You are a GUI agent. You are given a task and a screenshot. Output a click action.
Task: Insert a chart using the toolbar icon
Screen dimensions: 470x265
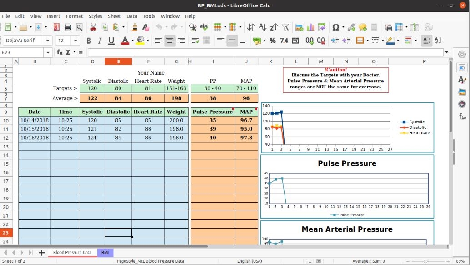[310, 27]
